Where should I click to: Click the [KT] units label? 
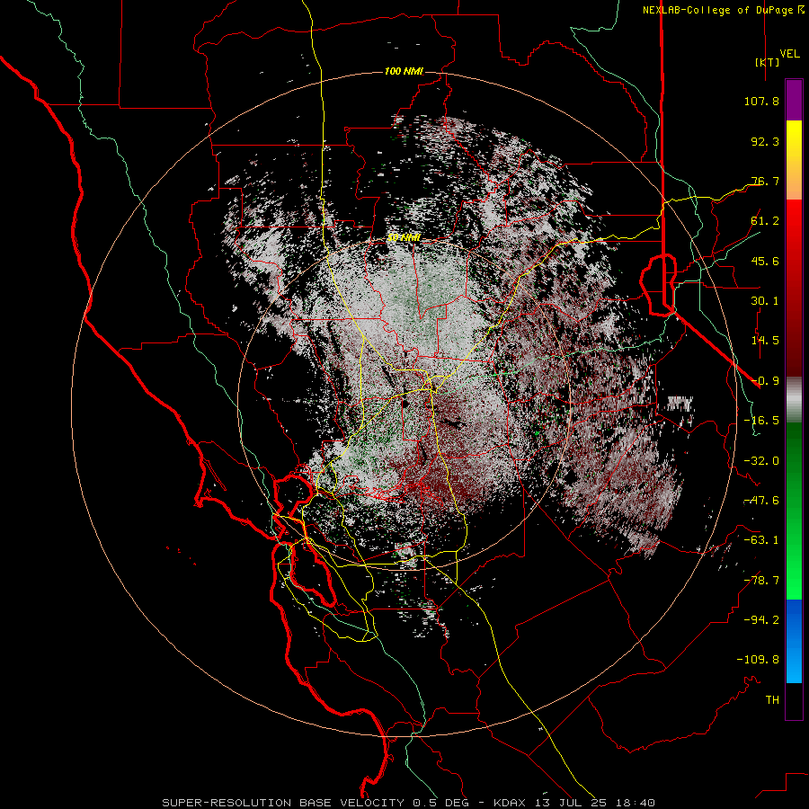click(767, 62)
